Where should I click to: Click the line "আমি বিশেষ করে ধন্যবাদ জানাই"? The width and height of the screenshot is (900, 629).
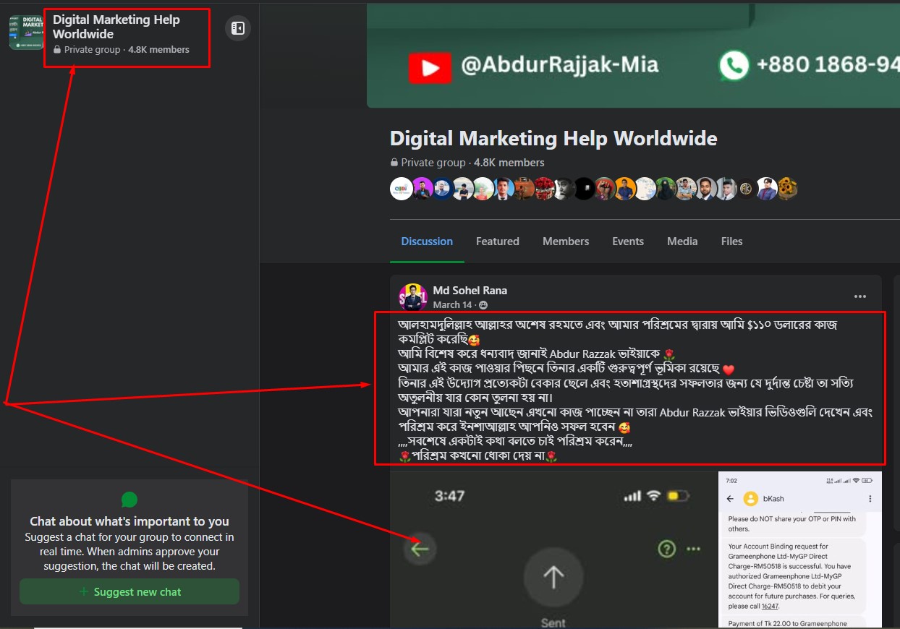(536, 354)
